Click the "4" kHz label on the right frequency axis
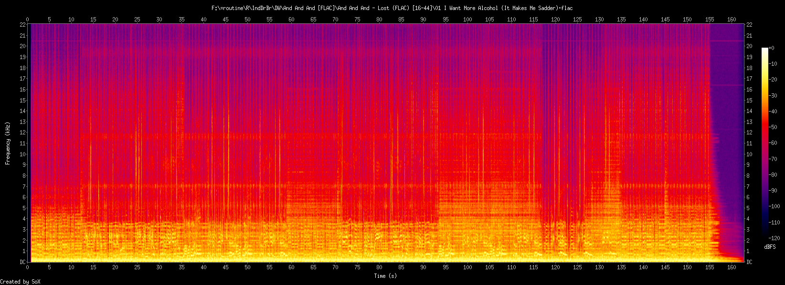Image resolution: width=785 pixels, height=285 pixels. [748, 219]
